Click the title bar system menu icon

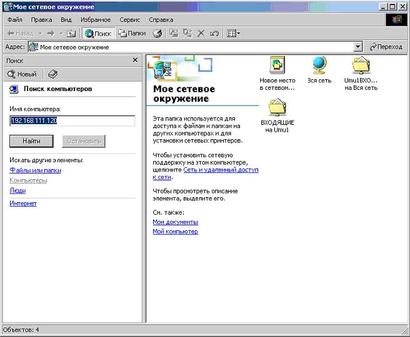[x=8, y=6]
